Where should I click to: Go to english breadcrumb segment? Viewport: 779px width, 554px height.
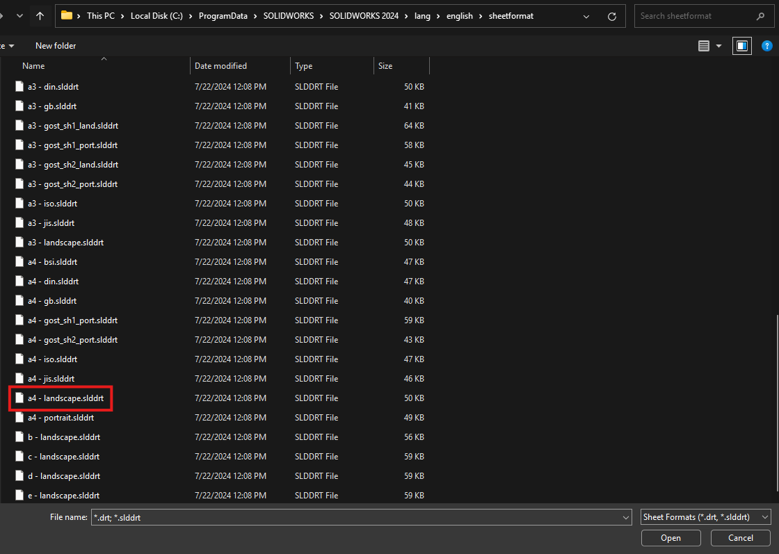click(460, 16)
